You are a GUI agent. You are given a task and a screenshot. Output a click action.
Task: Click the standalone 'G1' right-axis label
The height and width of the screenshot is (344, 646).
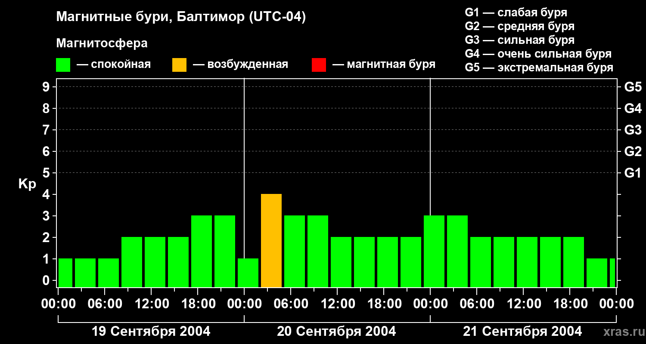pyautogui.click(x=633, y=173)
